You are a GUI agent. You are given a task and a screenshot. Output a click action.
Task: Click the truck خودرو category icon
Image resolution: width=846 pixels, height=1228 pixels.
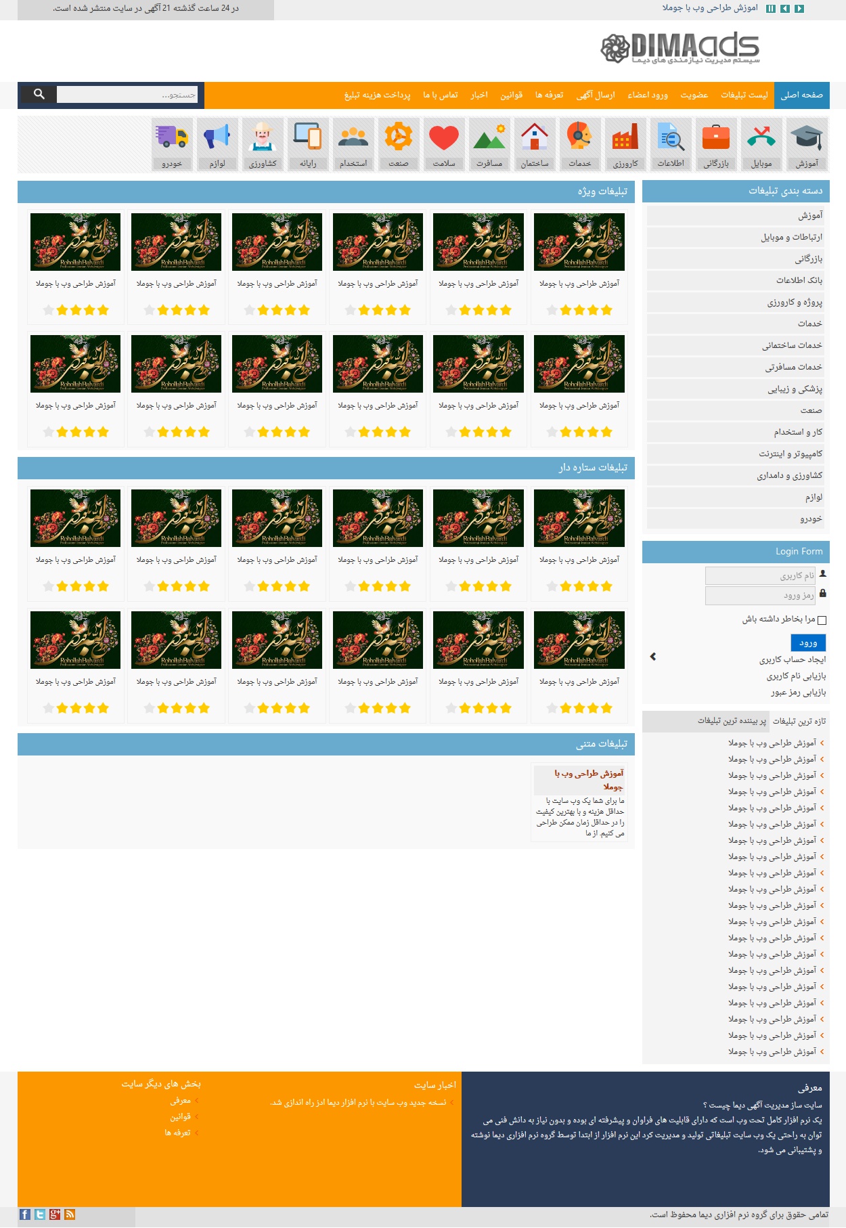[x=172, y=137]
